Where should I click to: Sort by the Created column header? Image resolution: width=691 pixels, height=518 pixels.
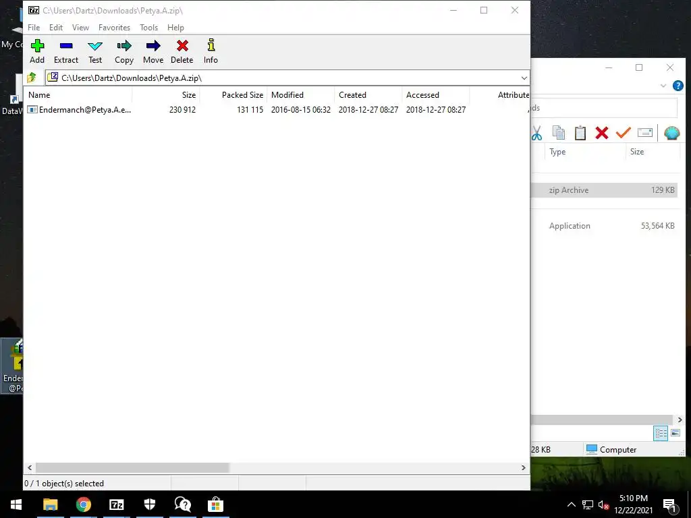tap(368, 95)
